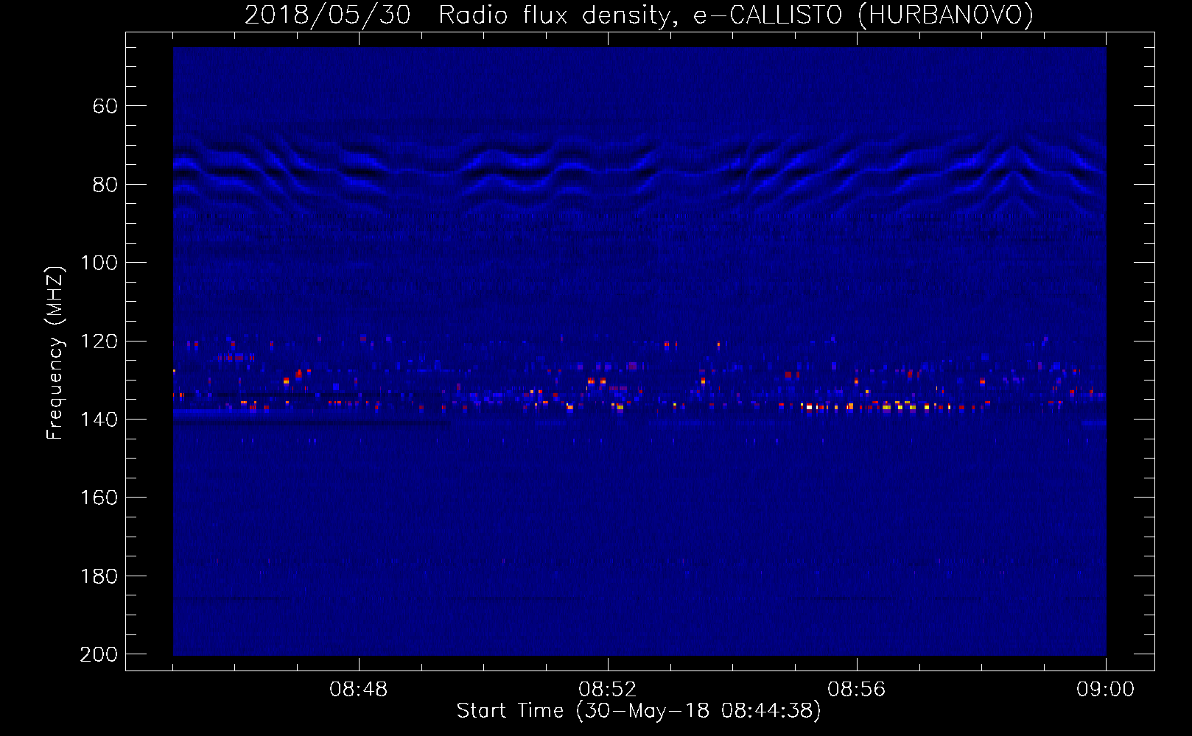1192x736 pixels.
Task: Click the 08:52 time tick label
Action: [x=608, y=690]
